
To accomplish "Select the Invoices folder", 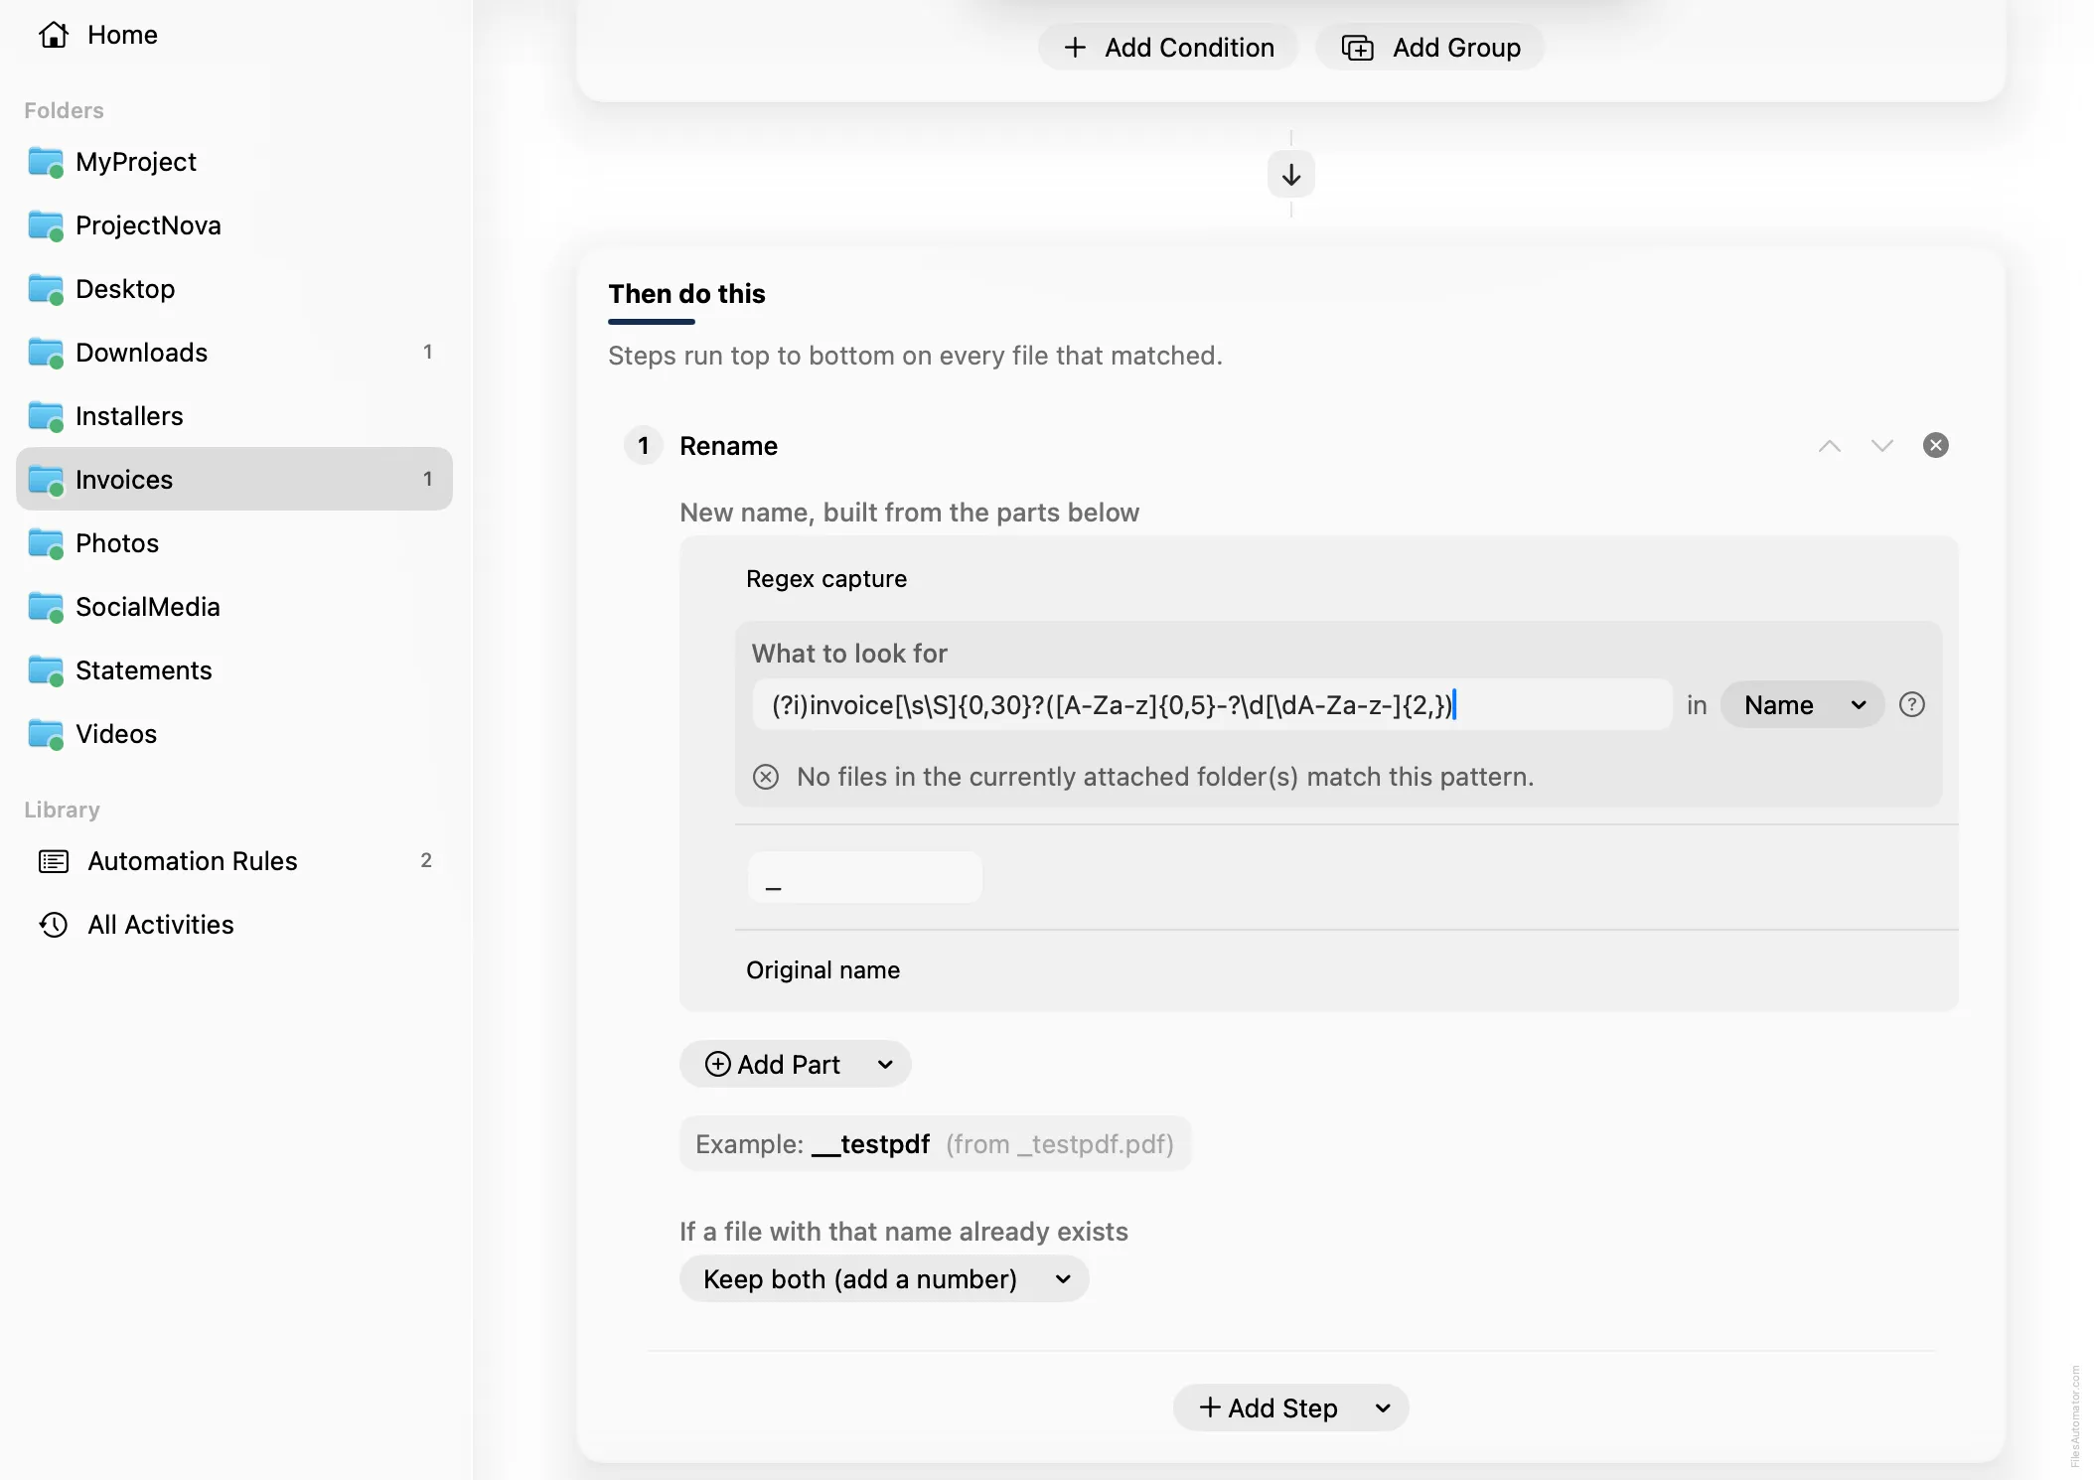I will pyautogui.click(x=234, y=480).
